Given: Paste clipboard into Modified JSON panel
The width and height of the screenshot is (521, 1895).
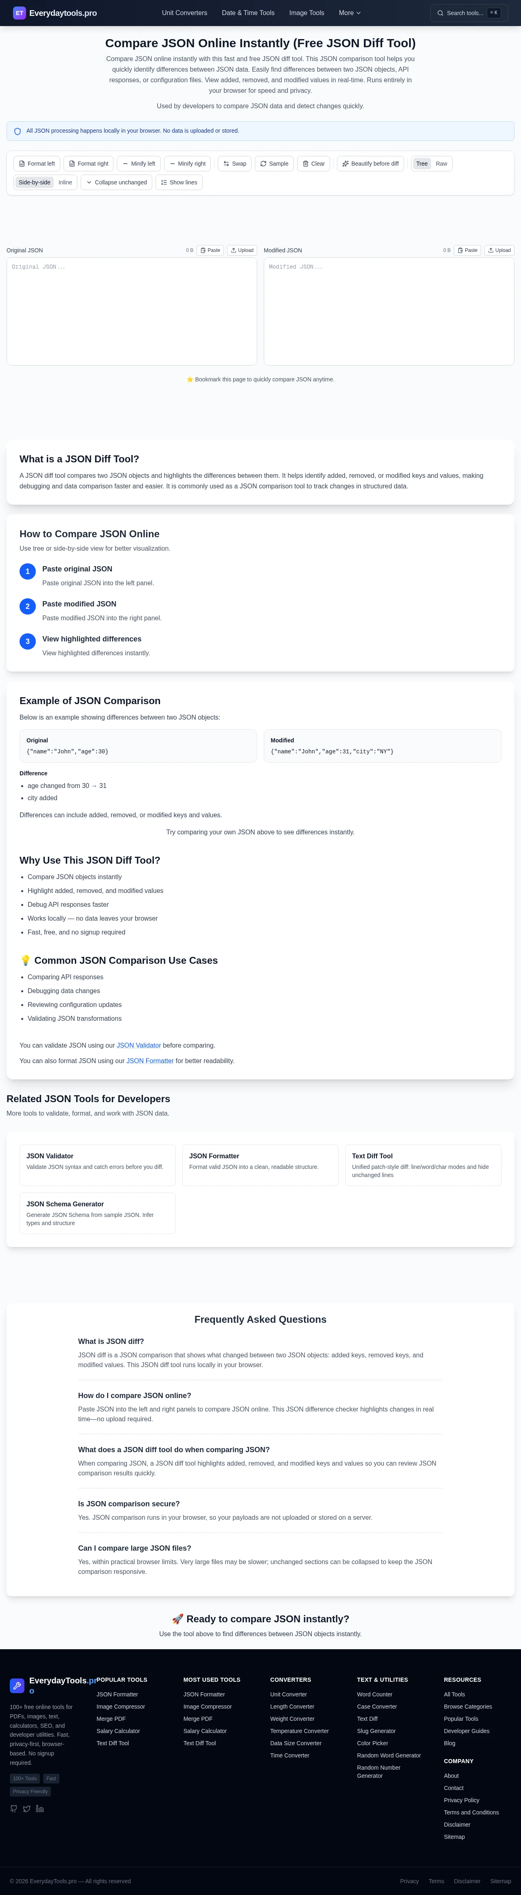Looking at the screenshot, I should pyautogui.click(x=467, y=250).
